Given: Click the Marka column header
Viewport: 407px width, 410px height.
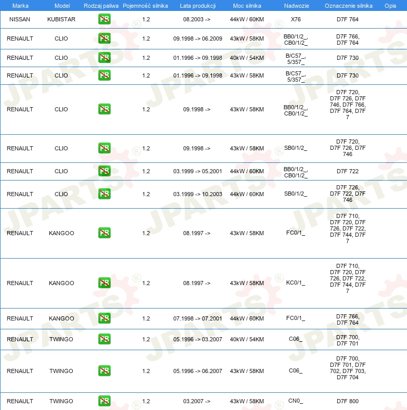Looking at the screenshot, I should click(x=20, y=6).
